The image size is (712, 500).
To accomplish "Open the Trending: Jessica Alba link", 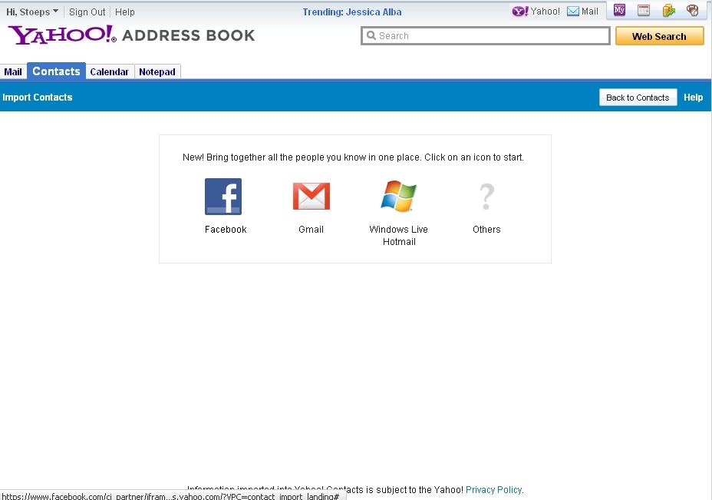I will point(352,12).
